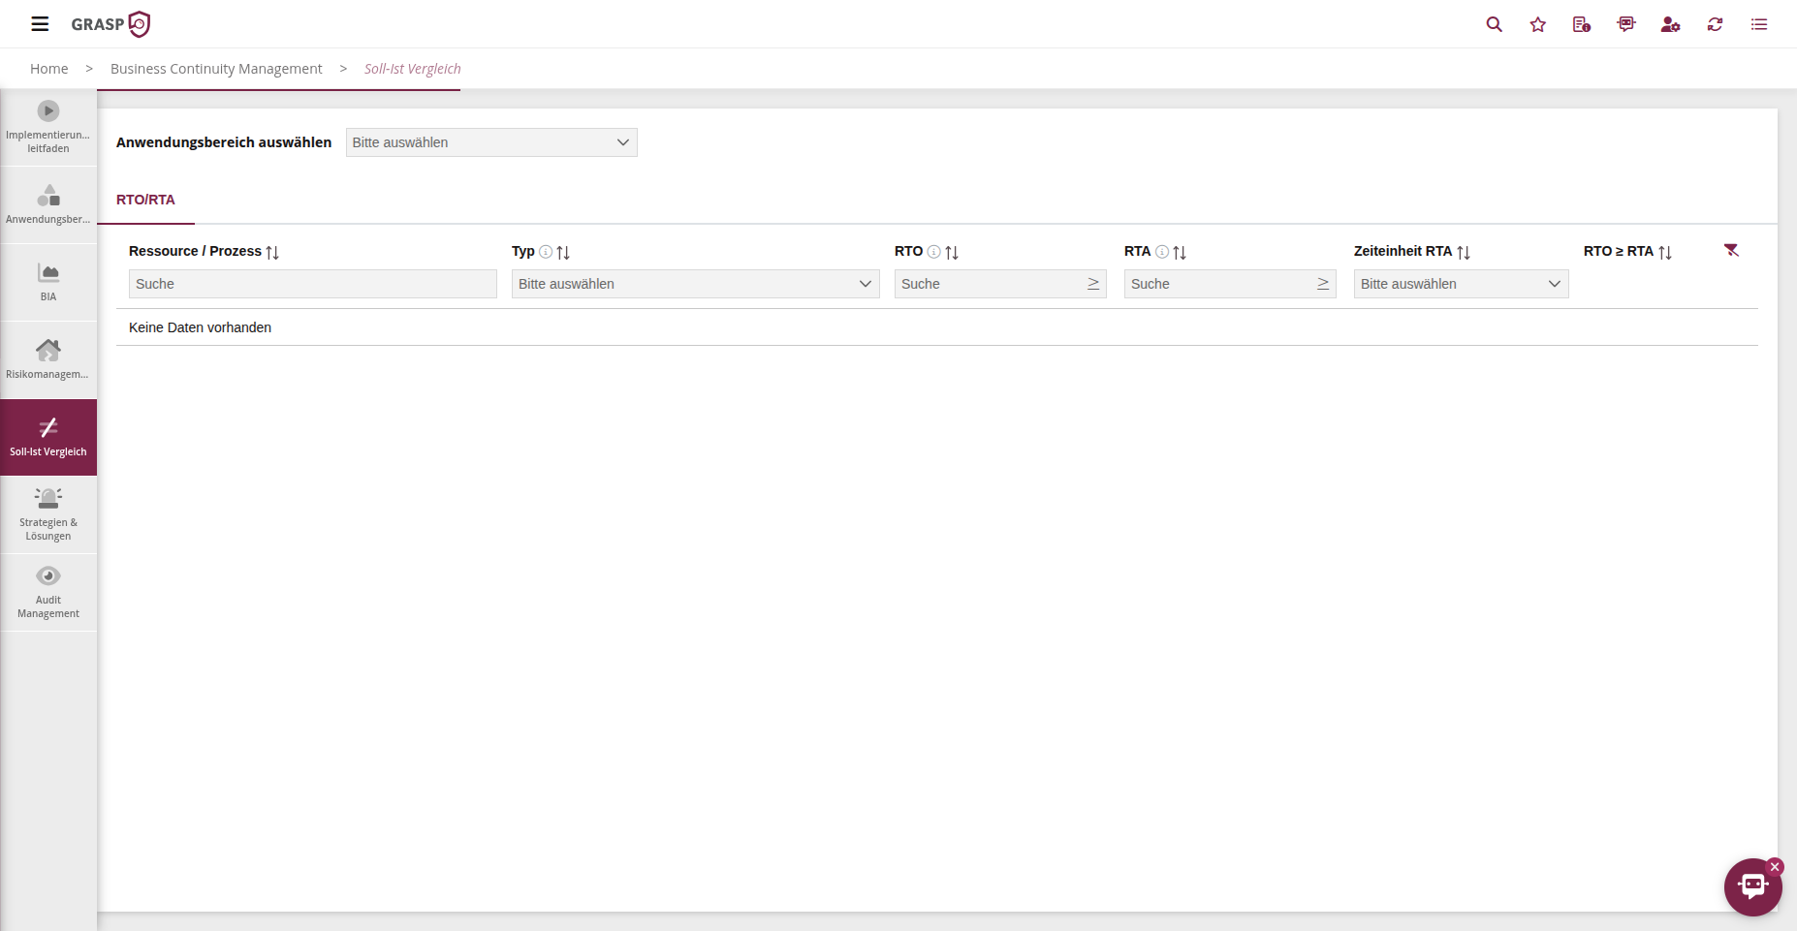Click the Ressource / Prozess search field
This screenshot has height=931, width=1797.
click(x=312, y=284)
